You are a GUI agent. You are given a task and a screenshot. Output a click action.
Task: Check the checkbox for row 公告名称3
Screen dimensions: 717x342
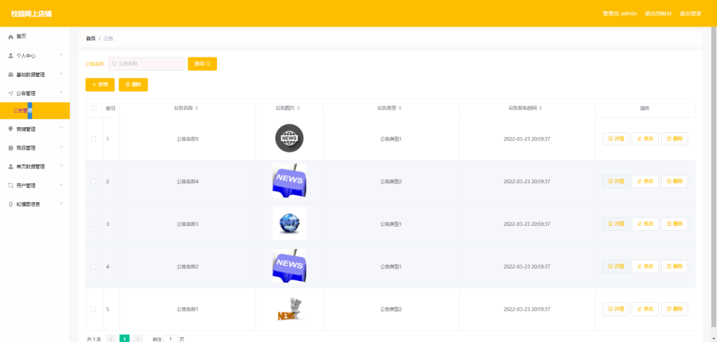pos(94,225)
